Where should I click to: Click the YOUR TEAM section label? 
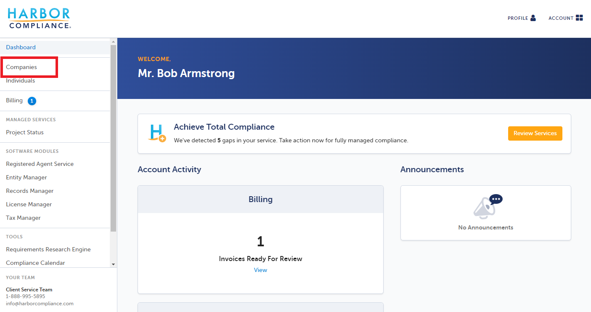tap(20, 277)
